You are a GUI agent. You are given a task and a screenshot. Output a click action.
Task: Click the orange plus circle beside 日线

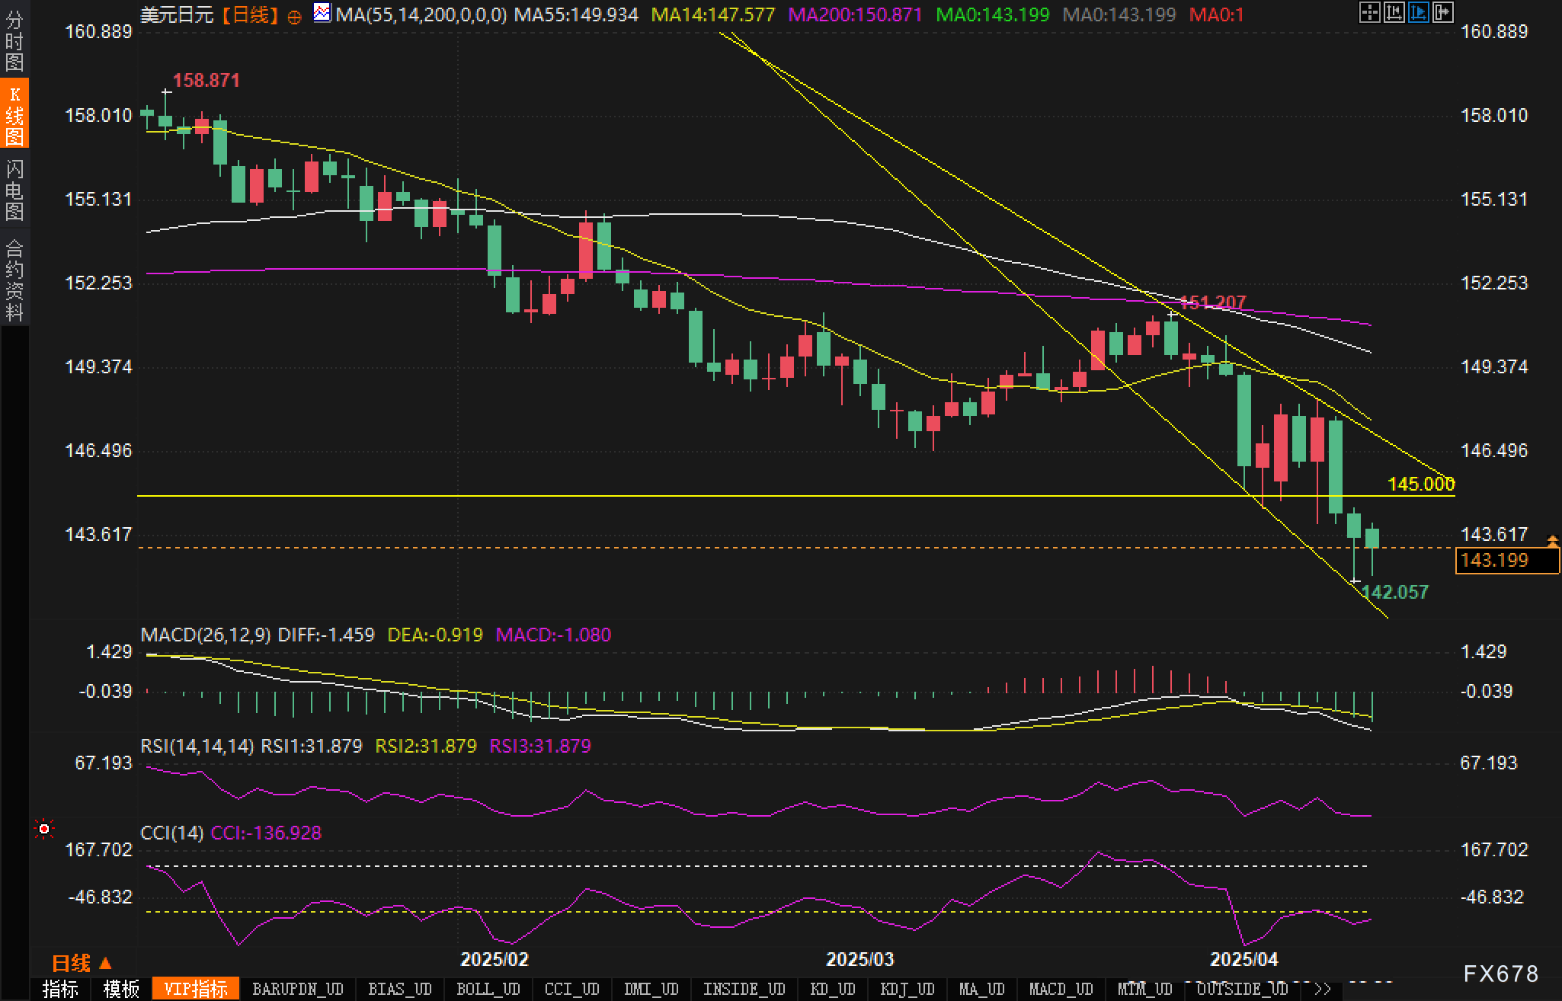tap(294, 16)
